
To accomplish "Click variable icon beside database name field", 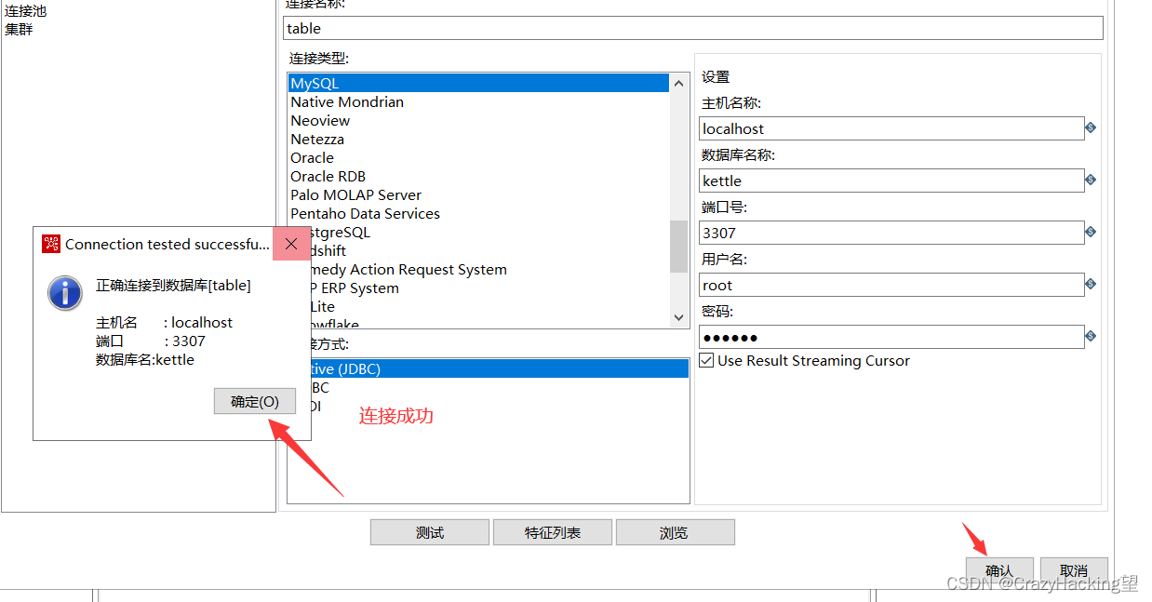I will [x=1091, y=180].
